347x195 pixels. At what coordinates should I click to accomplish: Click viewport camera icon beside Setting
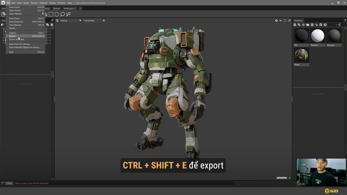[x=57, y=21]
